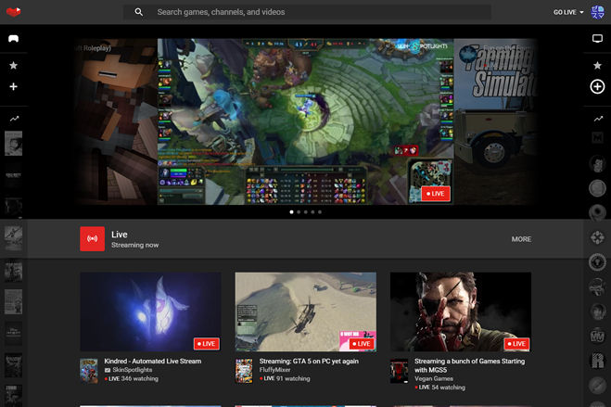This screenshot has width=611, height=407.
Task: Show the Minecraft Roleplay carousel slide
Action: pos(116,121)
